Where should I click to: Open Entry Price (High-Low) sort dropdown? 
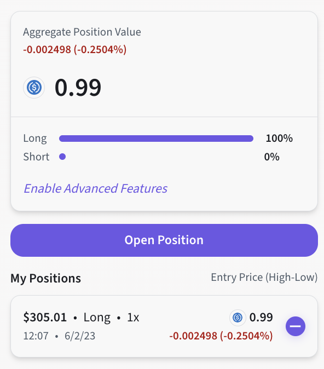264,278
